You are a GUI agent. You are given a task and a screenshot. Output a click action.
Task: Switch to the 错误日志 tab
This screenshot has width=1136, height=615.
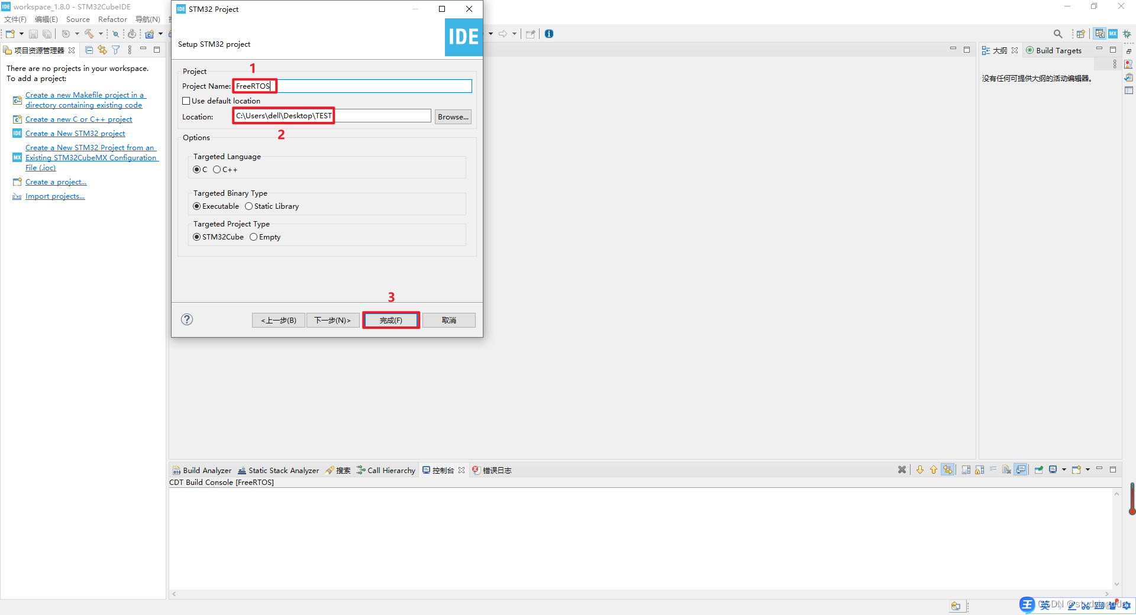point(492,470)
